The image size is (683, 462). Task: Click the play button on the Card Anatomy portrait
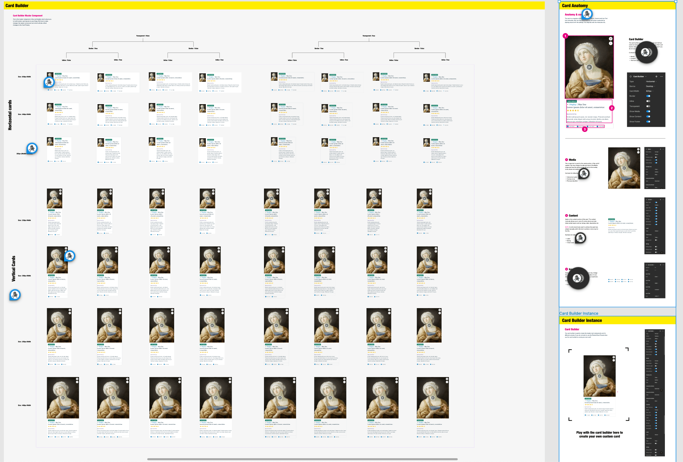[x=589, y=67]
